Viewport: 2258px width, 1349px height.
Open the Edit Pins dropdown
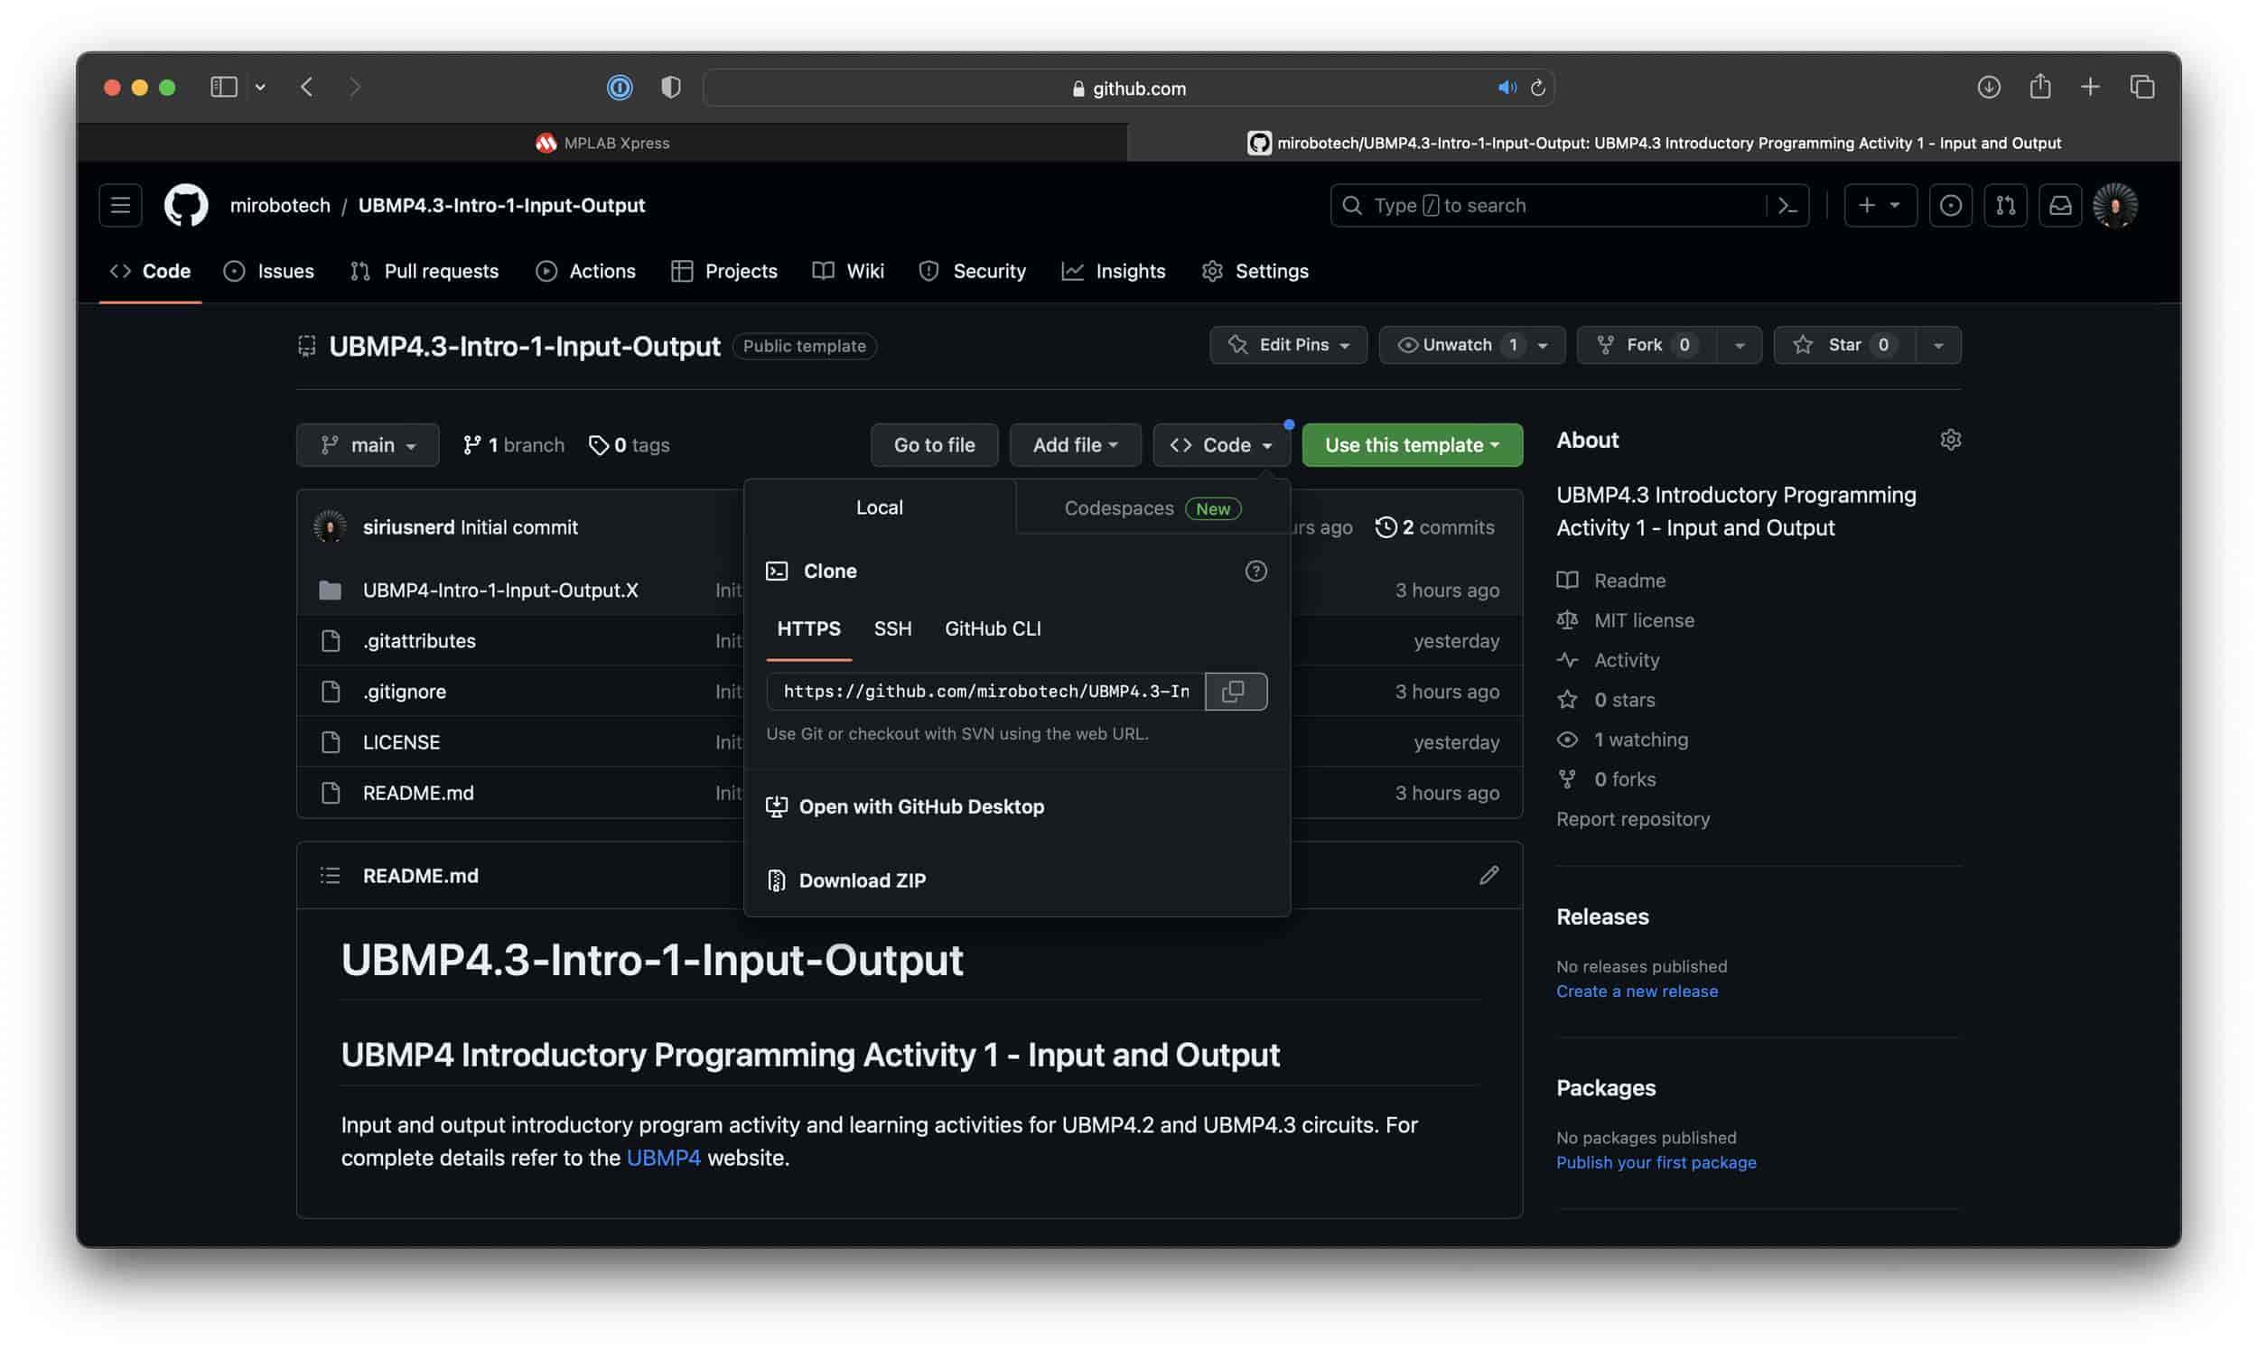point(1288,346)
